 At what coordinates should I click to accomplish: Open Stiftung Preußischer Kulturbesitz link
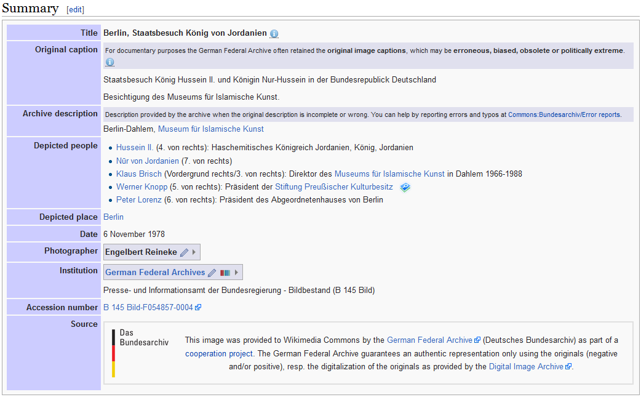pos(334,187)
